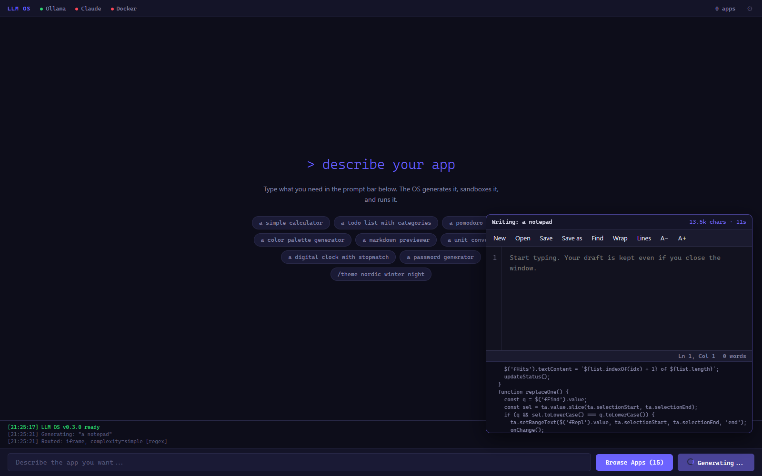Click the 'Writing: a notepad' title
The height and width of the screenshot is (476, 762).
tap(522, 222)
